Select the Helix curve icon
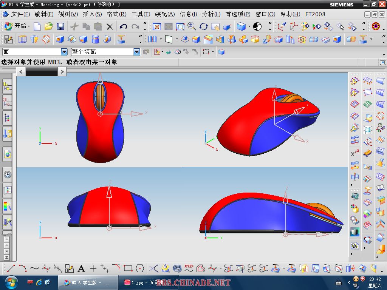Screen dimensions: 387x290 coord(177,268)
